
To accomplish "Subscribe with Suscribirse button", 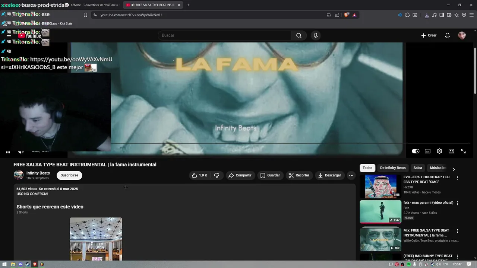I will click(x=69, y=175).
